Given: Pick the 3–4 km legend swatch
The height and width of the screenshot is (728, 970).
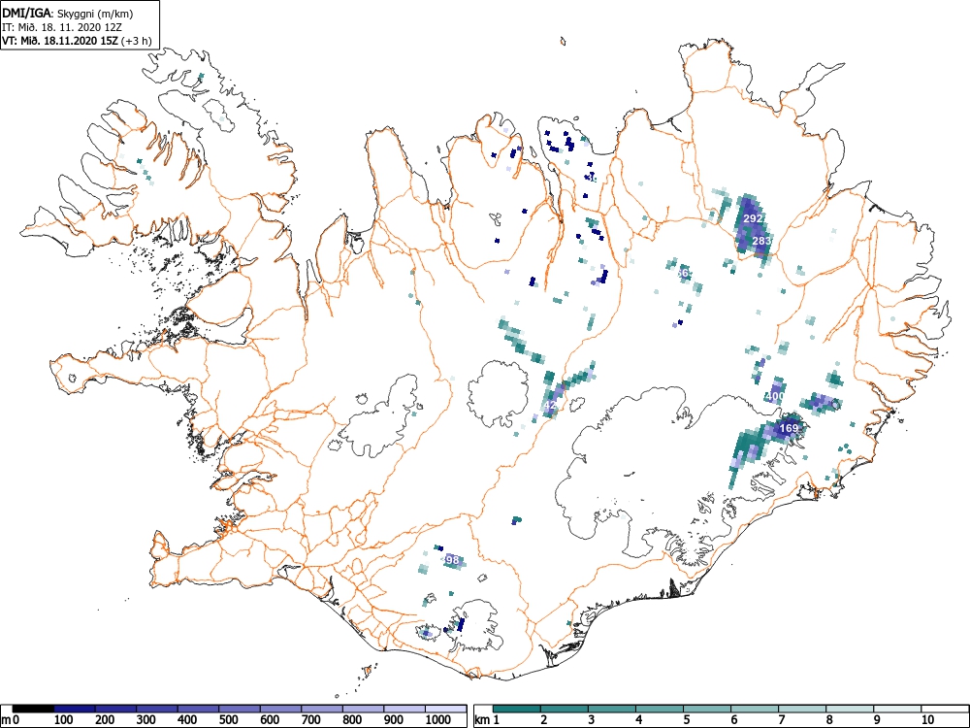Looking at the screenshot, I should click(612, 709).
